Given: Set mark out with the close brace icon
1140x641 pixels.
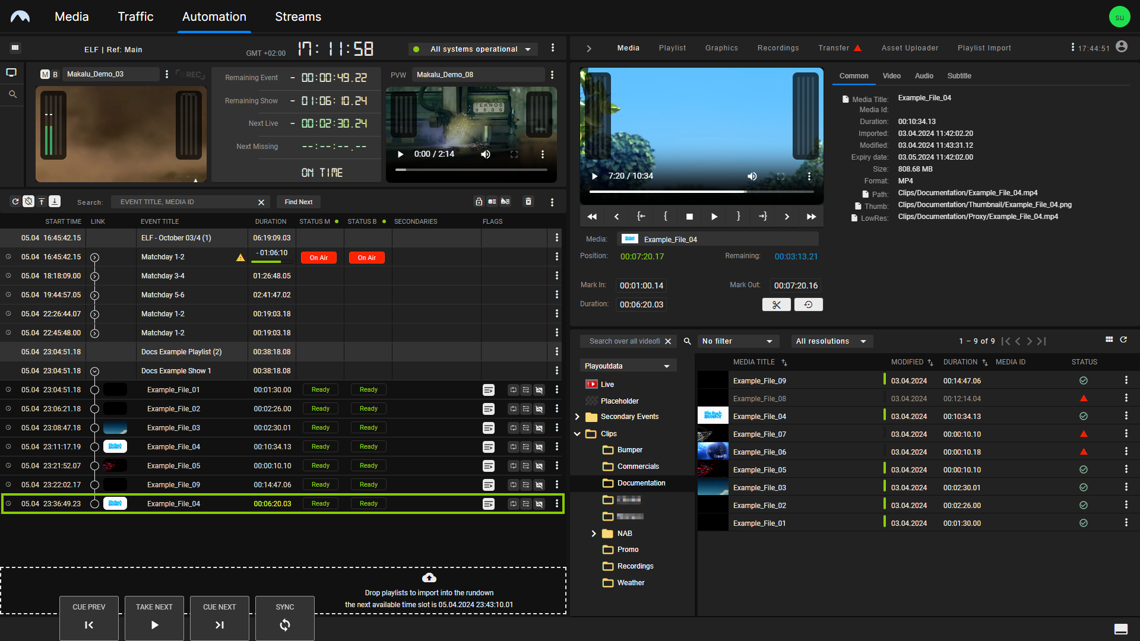Looking at the screenshot, I should tap(739, 217).
